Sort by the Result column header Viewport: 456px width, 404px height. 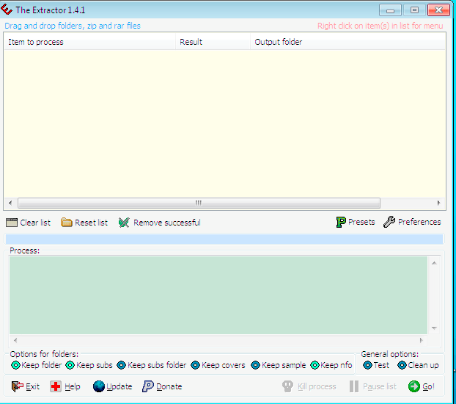tap(213, 42)
